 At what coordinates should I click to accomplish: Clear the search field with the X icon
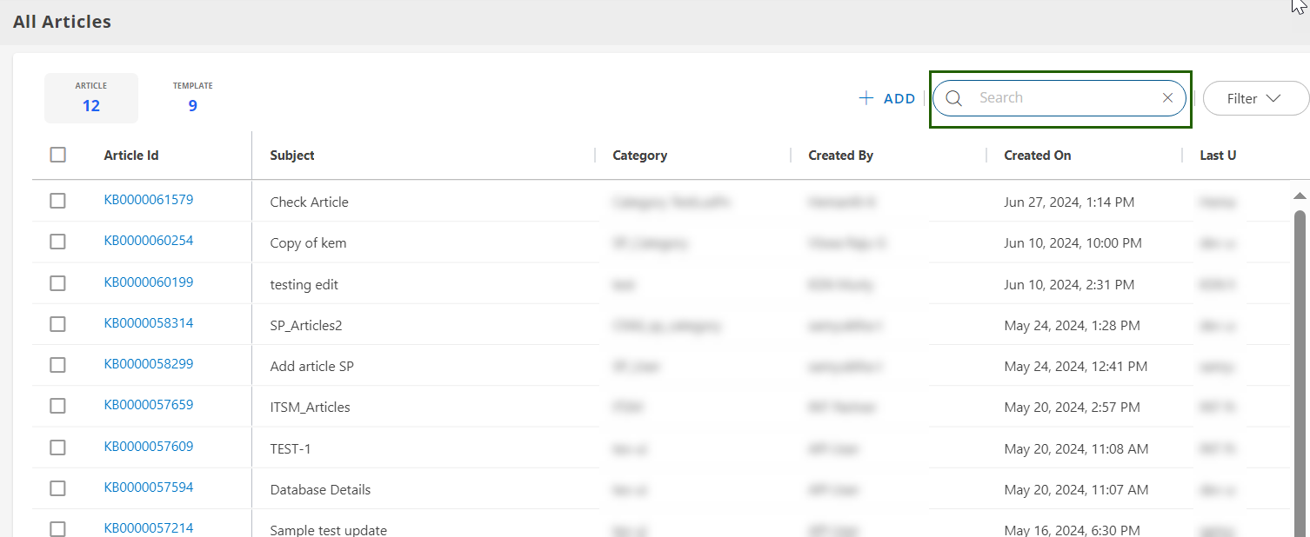pos(1167,98)
